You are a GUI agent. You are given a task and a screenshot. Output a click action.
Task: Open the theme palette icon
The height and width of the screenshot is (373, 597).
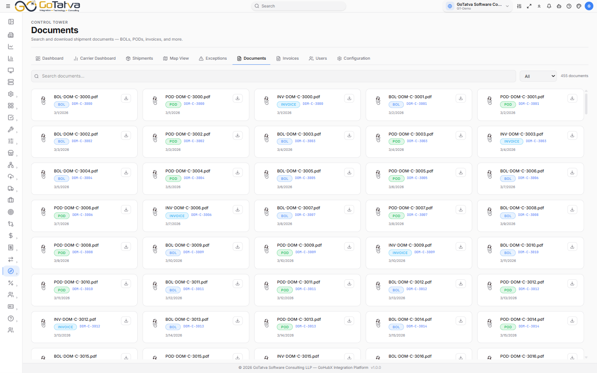click(x=579, y=6)
